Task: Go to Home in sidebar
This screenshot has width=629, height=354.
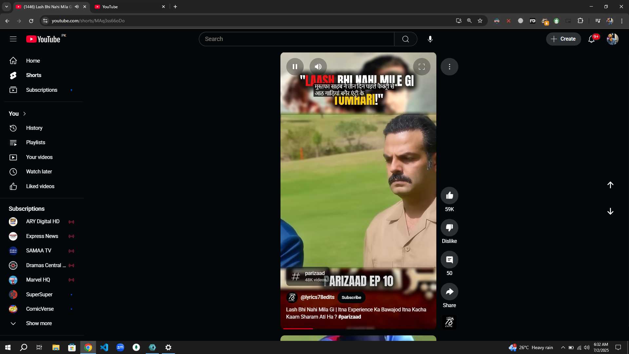Action: (x=42, y=61)
